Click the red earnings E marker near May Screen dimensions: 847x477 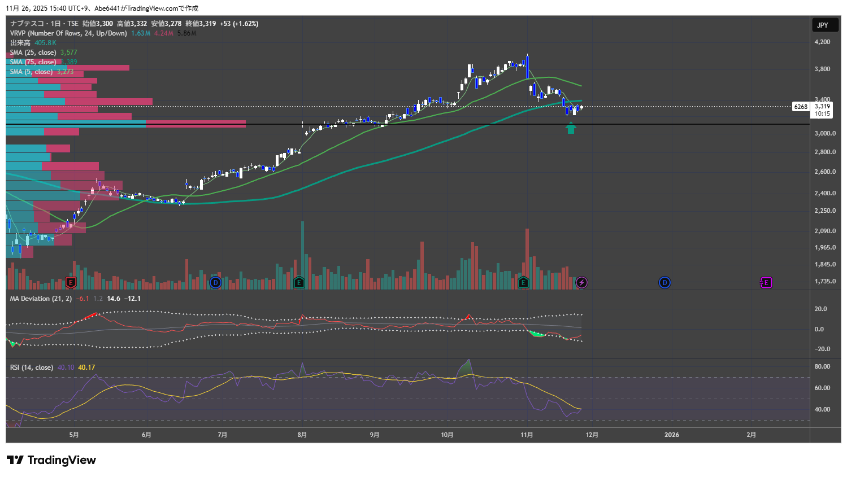tap(71, 282)
